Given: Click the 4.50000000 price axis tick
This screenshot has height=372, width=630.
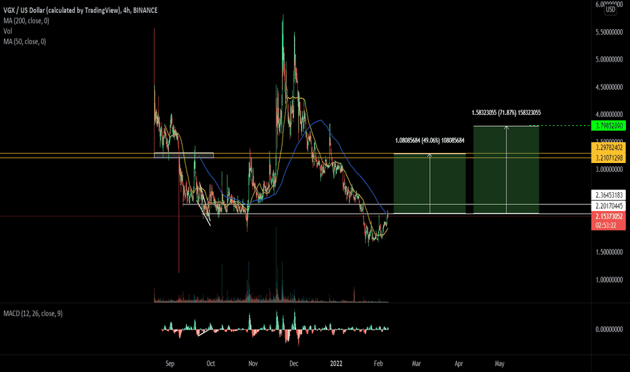Looking at the screenshot, I should coord(609,87).
